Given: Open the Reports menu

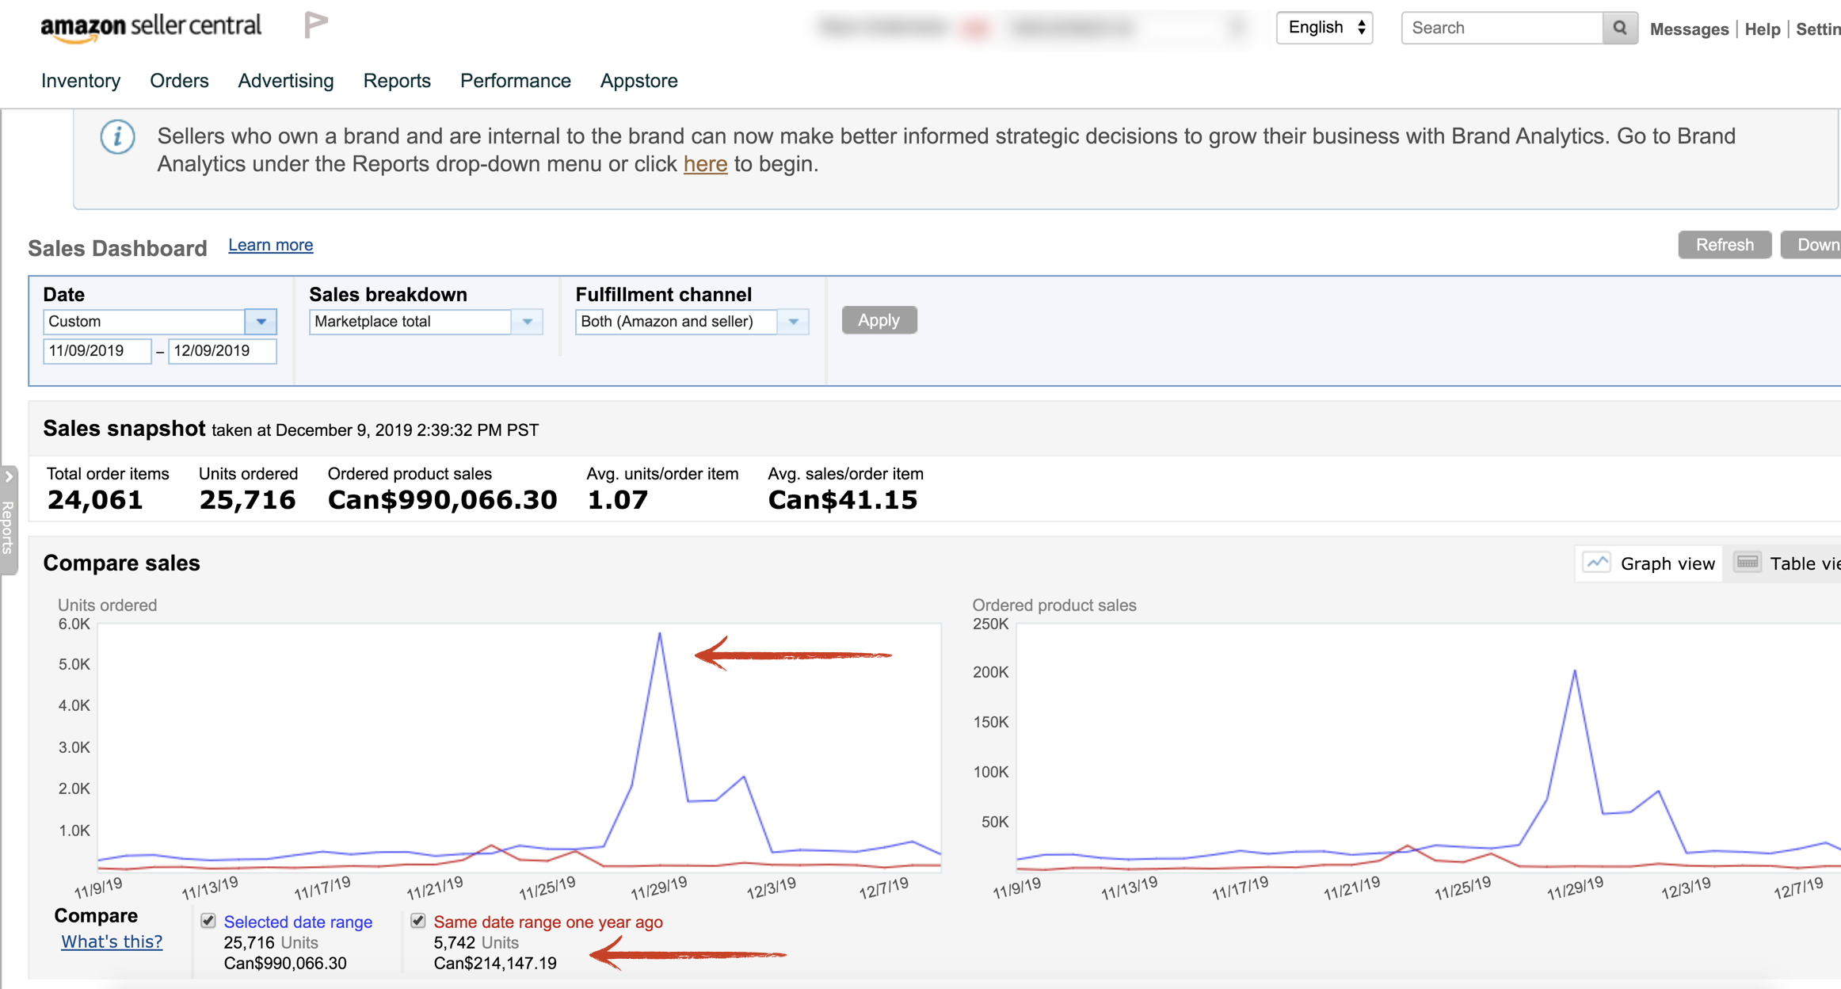Looking at the screenshot, I should point(397,81).
